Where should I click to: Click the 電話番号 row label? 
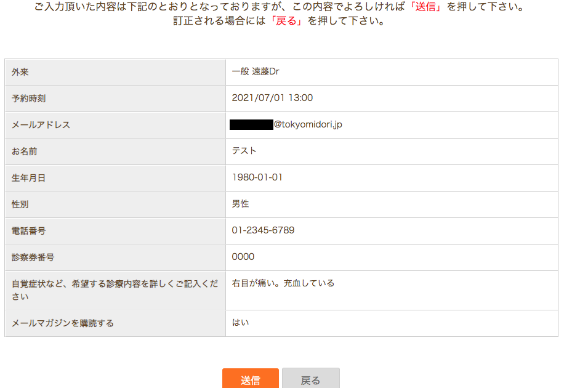click(x=28, y=231)
